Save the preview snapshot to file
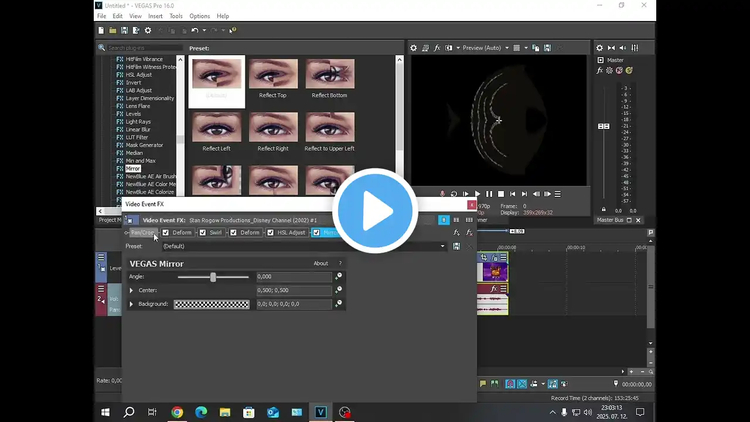Screen dimensions: 750x422 547,48
